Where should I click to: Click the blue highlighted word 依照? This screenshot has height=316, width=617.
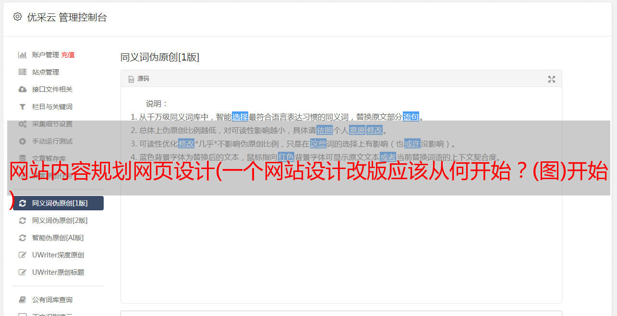point(325,130)
